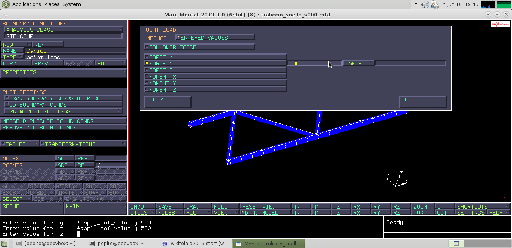Enable the MOMENT Z component
The image size is (512, 248).
(216, 90)
